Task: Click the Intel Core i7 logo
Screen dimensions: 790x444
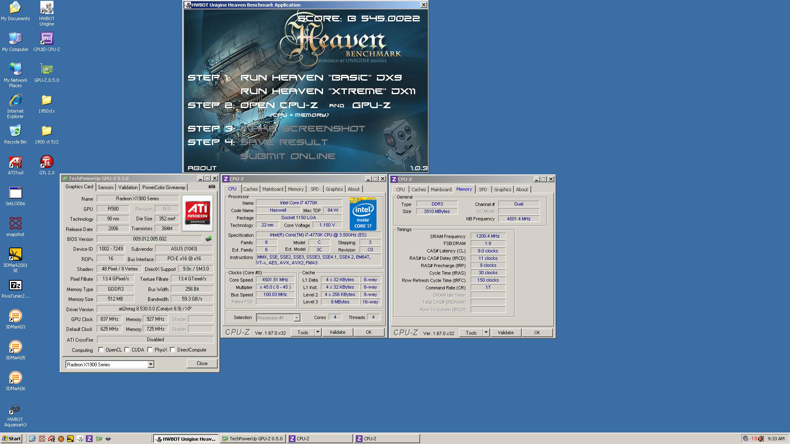Action: (363, 214)
